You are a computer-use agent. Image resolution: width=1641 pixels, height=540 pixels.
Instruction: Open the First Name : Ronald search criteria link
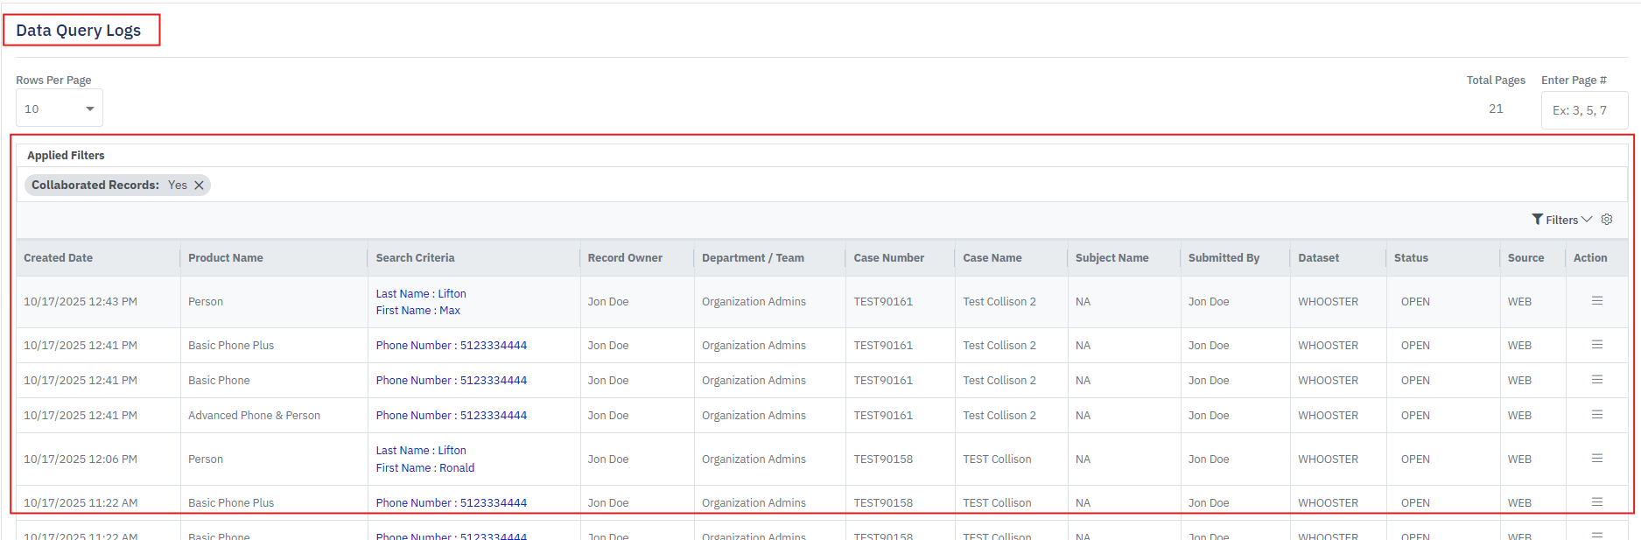425,468
